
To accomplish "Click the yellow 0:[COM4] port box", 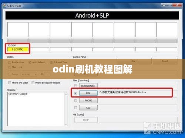I will click(x=18, y=49).
